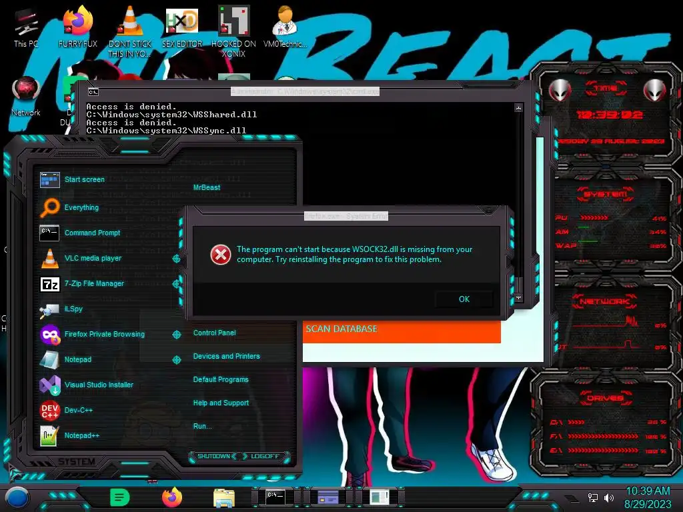The height and width of the screenshot is (512, 683).
Task: Open This PC desktop icon
Action: [26, 28]
